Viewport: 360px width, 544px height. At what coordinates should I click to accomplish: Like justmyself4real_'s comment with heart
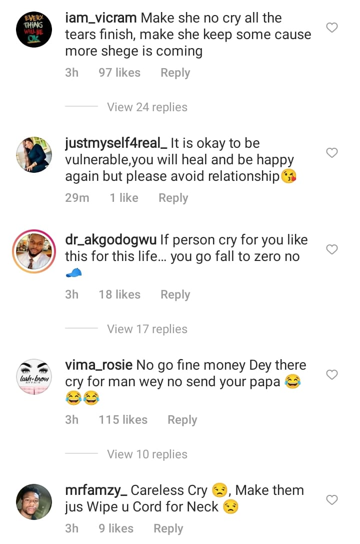point(332,152)
